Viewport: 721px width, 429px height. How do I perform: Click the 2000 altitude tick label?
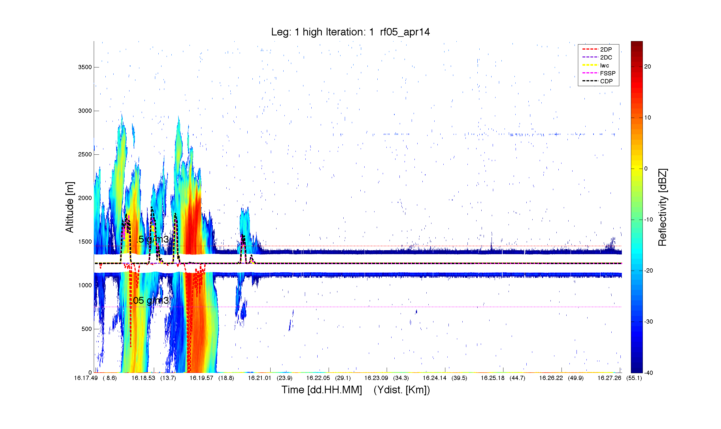[x=85, y=198]
